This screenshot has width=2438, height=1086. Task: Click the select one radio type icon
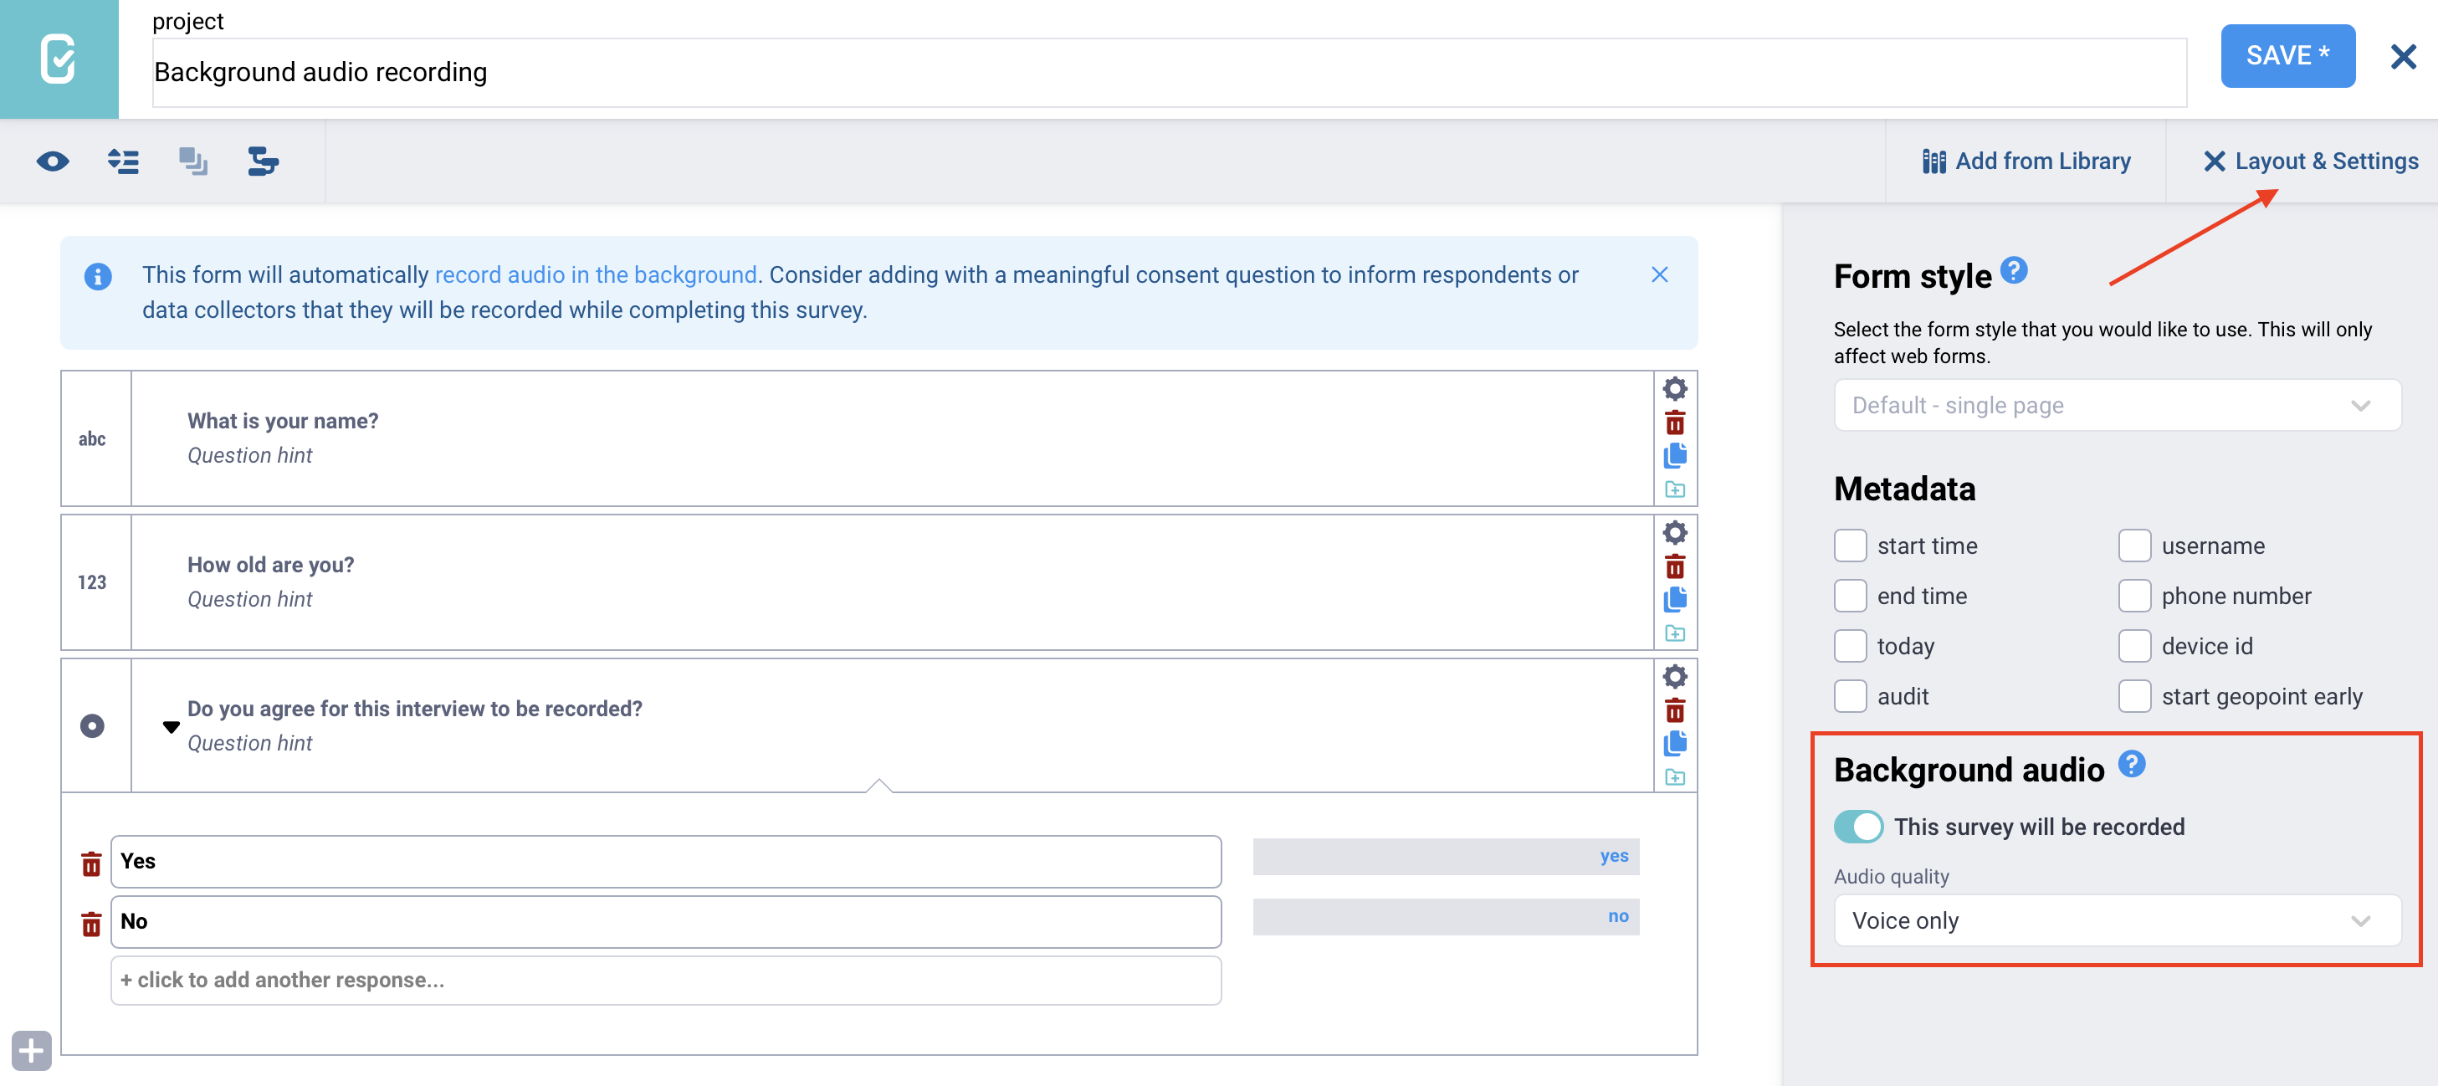(x=92, y=726)
